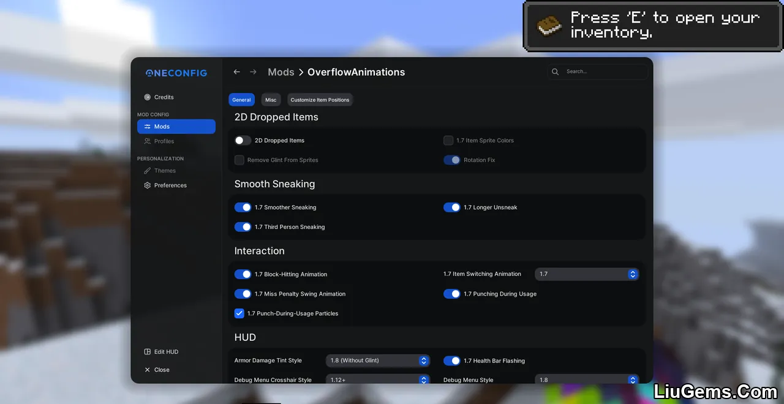
Task: Check the 1.7 Item Sprite Colors box
Action: click(448, 140)
